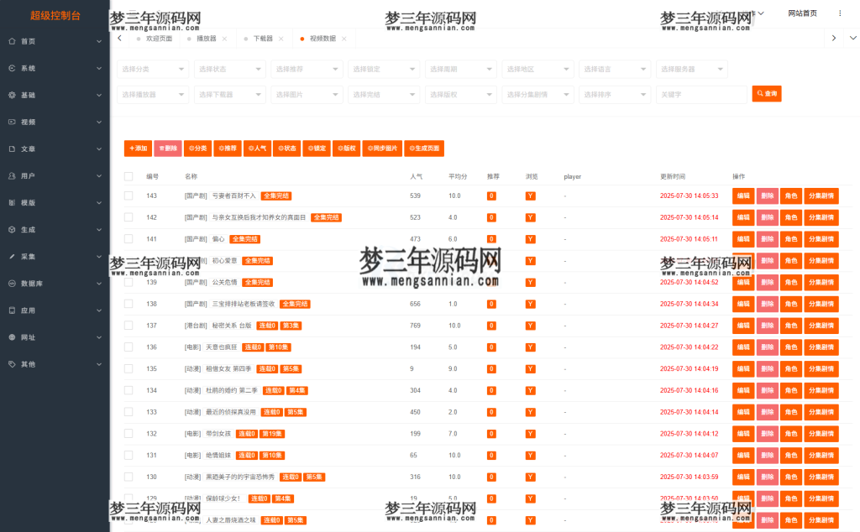Image resolution: width=860 pixels, height=532 pixels.
Task: Select the 用户 icon in the left sidebar
Action: (11, 175)
